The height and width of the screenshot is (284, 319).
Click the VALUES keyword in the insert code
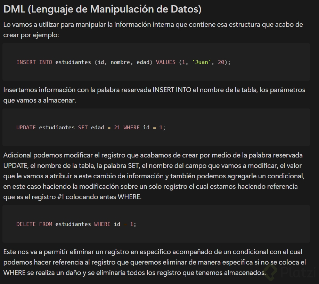coord(166,62)
